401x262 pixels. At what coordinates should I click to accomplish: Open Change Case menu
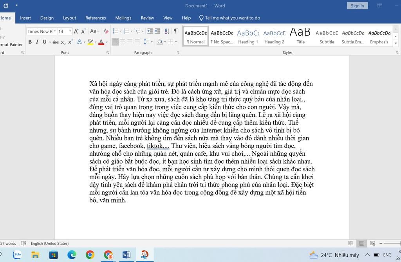coord(94,31)
